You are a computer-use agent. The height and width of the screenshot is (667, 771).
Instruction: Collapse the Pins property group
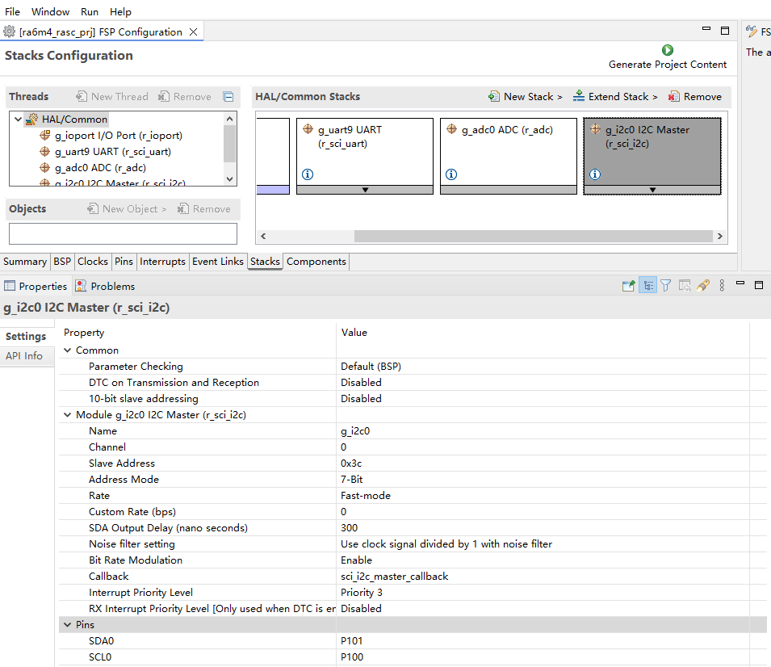point(67,625)
